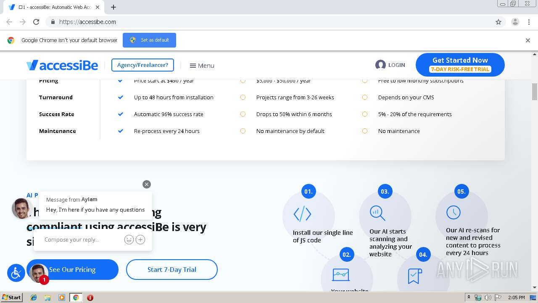
Task: Click the chat attachment plus icon
Action: [140, 239]
